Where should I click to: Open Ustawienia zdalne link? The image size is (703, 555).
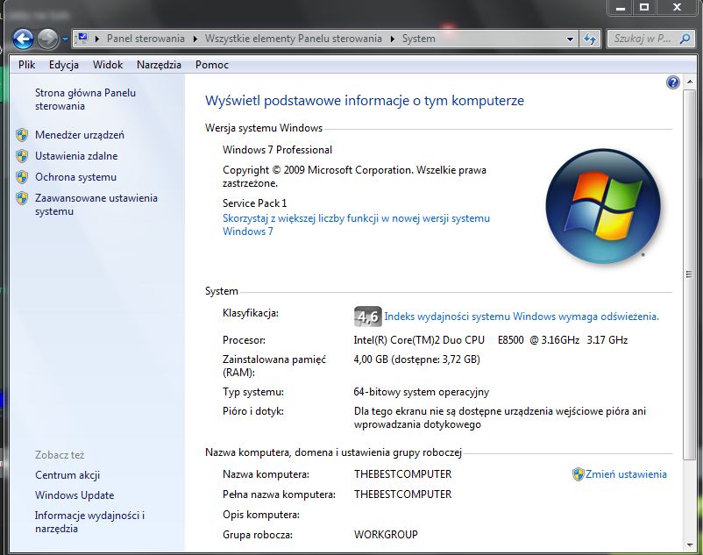click(x=76, y=156)
